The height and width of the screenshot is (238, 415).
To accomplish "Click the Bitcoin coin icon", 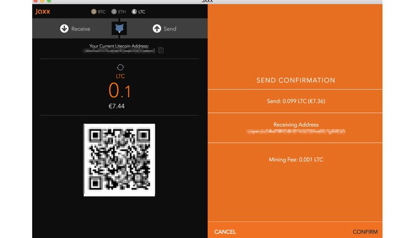I will pyautogui.click(x=94, y=11).
